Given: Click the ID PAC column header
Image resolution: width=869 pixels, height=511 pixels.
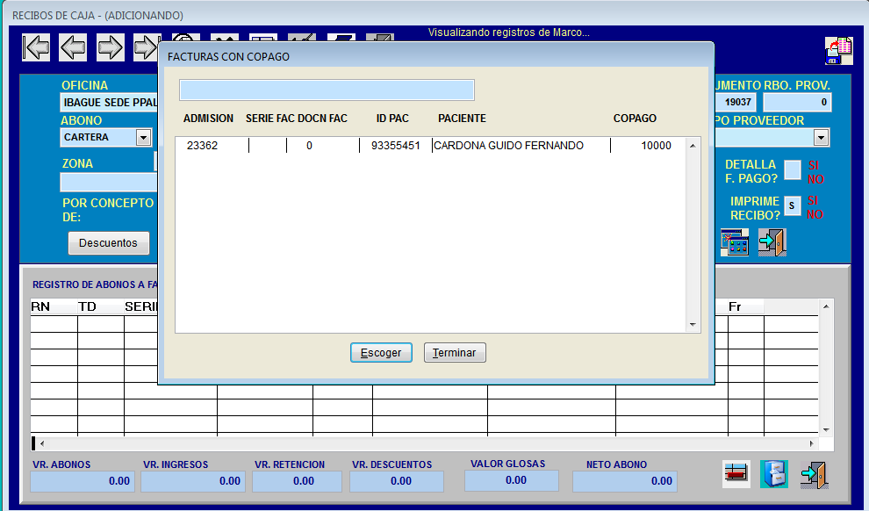Looking at the screenshot, I should pos(392,119).
